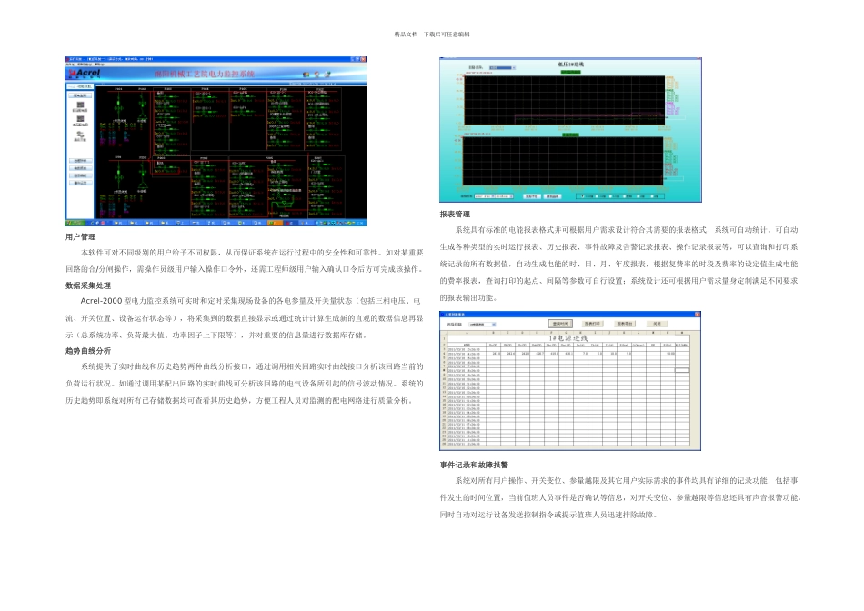This screenshot has width=864, height=611.
Task: Click the 事件记录和故障报警 heading
Action: 474,465
